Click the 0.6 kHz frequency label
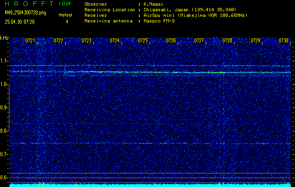Screen dimensions: 295x187 tap(4, 178)
